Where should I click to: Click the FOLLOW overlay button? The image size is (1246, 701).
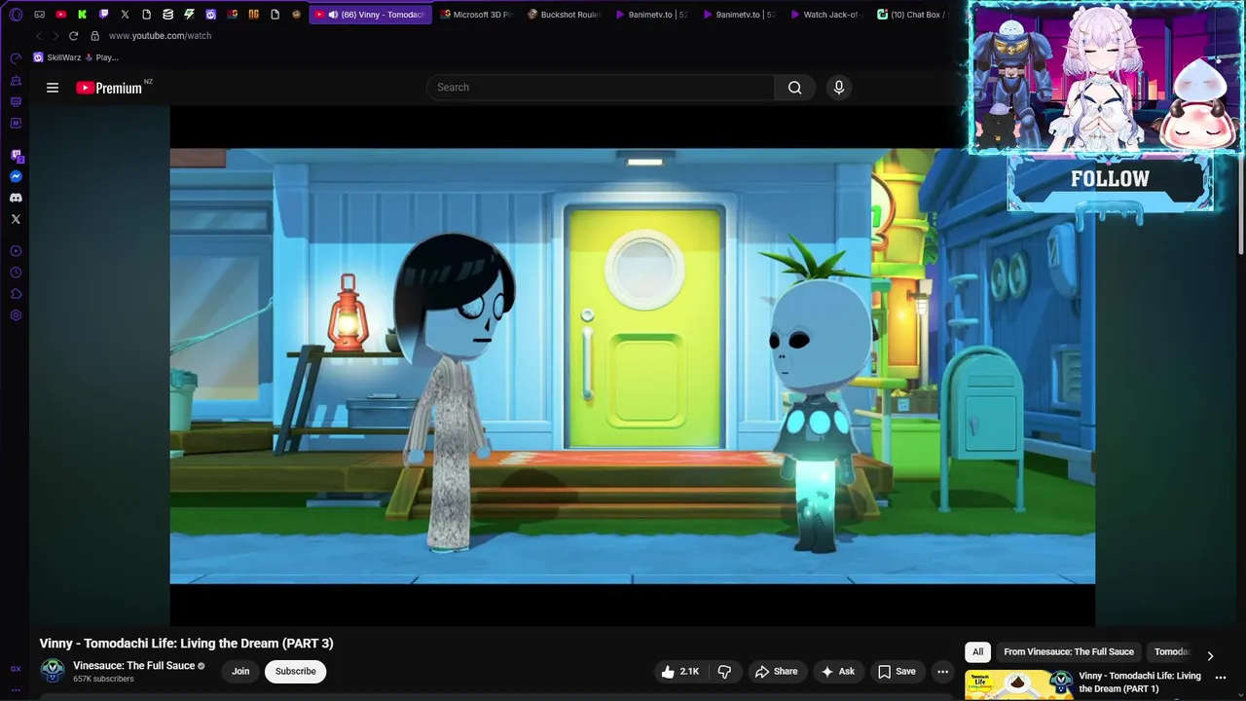coord(1110,179)
